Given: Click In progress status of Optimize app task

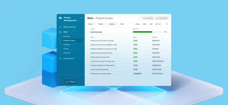Looking at the screenshot, I should pyautogui.click(x=137, y=74).
